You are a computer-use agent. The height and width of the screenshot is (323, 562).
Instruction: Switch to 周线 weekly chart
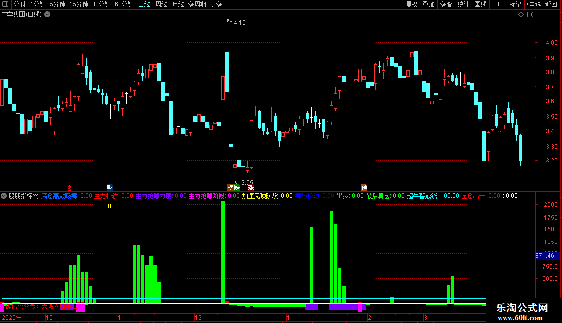click(x=161, y=4)
